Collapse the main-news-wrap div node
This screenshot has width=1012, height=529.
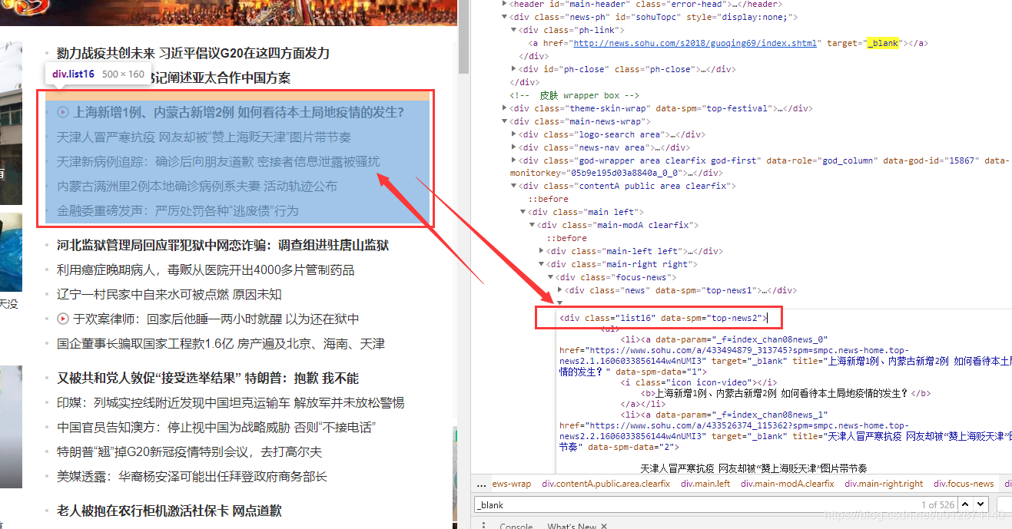pos(505,121)
